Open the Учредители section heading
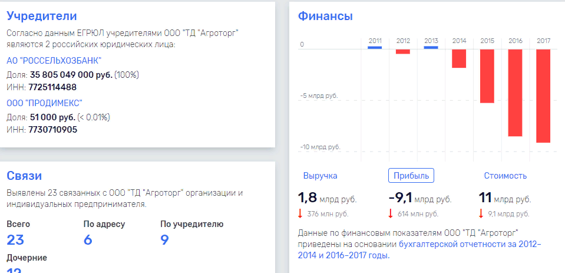The image size is (565, 273). click(x=42, y=17)
